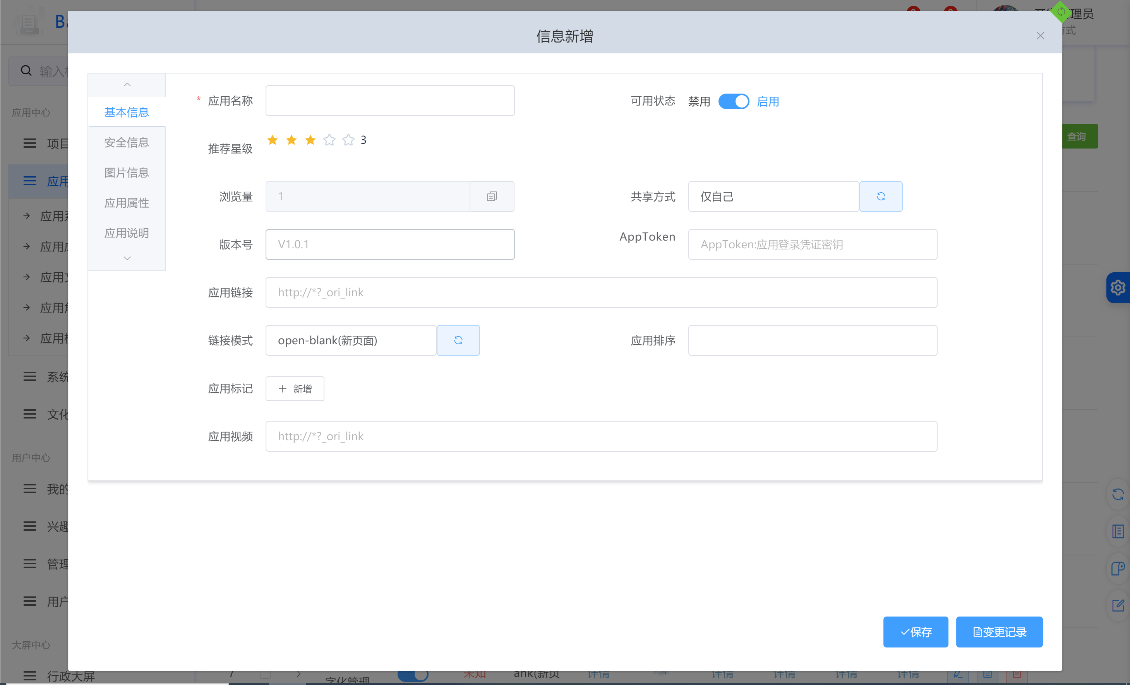Set rating with the first star

pyautogui.click(x=273, y=140)
